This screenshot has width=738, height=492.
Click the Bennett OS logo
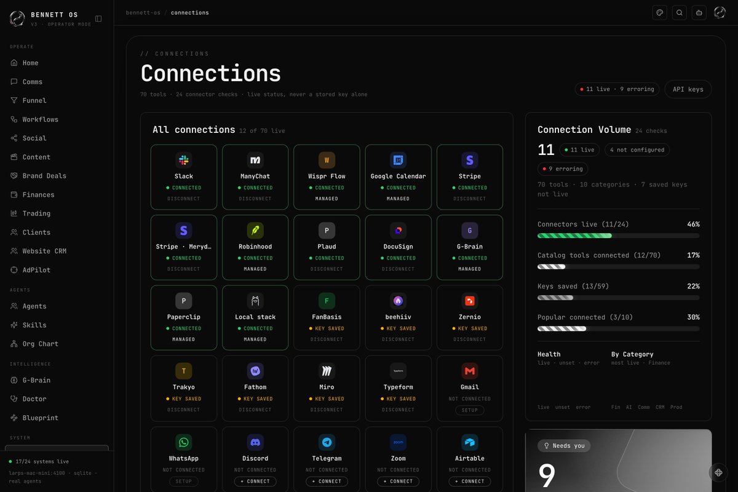(17, 18)
